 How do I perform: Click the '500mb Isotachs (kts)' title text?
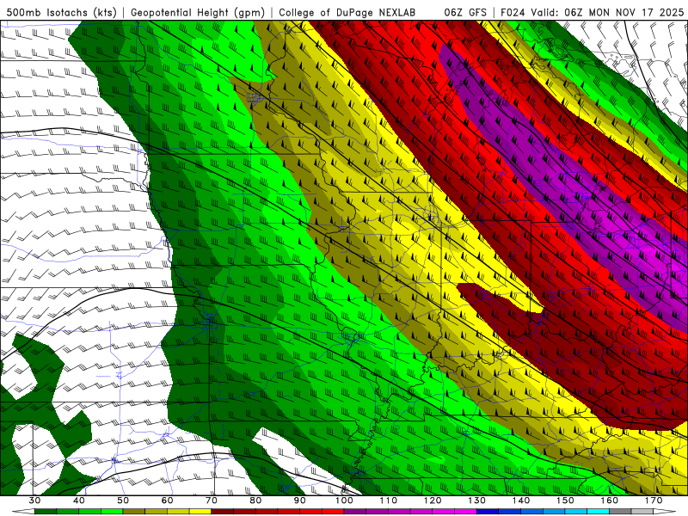click(x=61, y=12)
